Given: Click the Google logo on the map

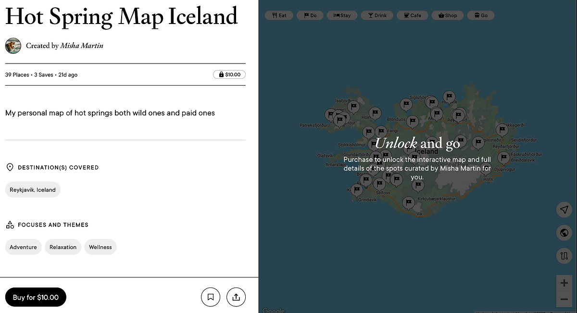Looking at the screenshot, I should [273, 310].
